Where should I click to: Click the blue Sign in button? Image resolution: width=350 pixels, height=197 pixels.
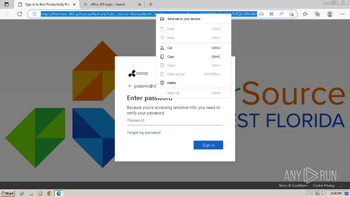[208, 145]
